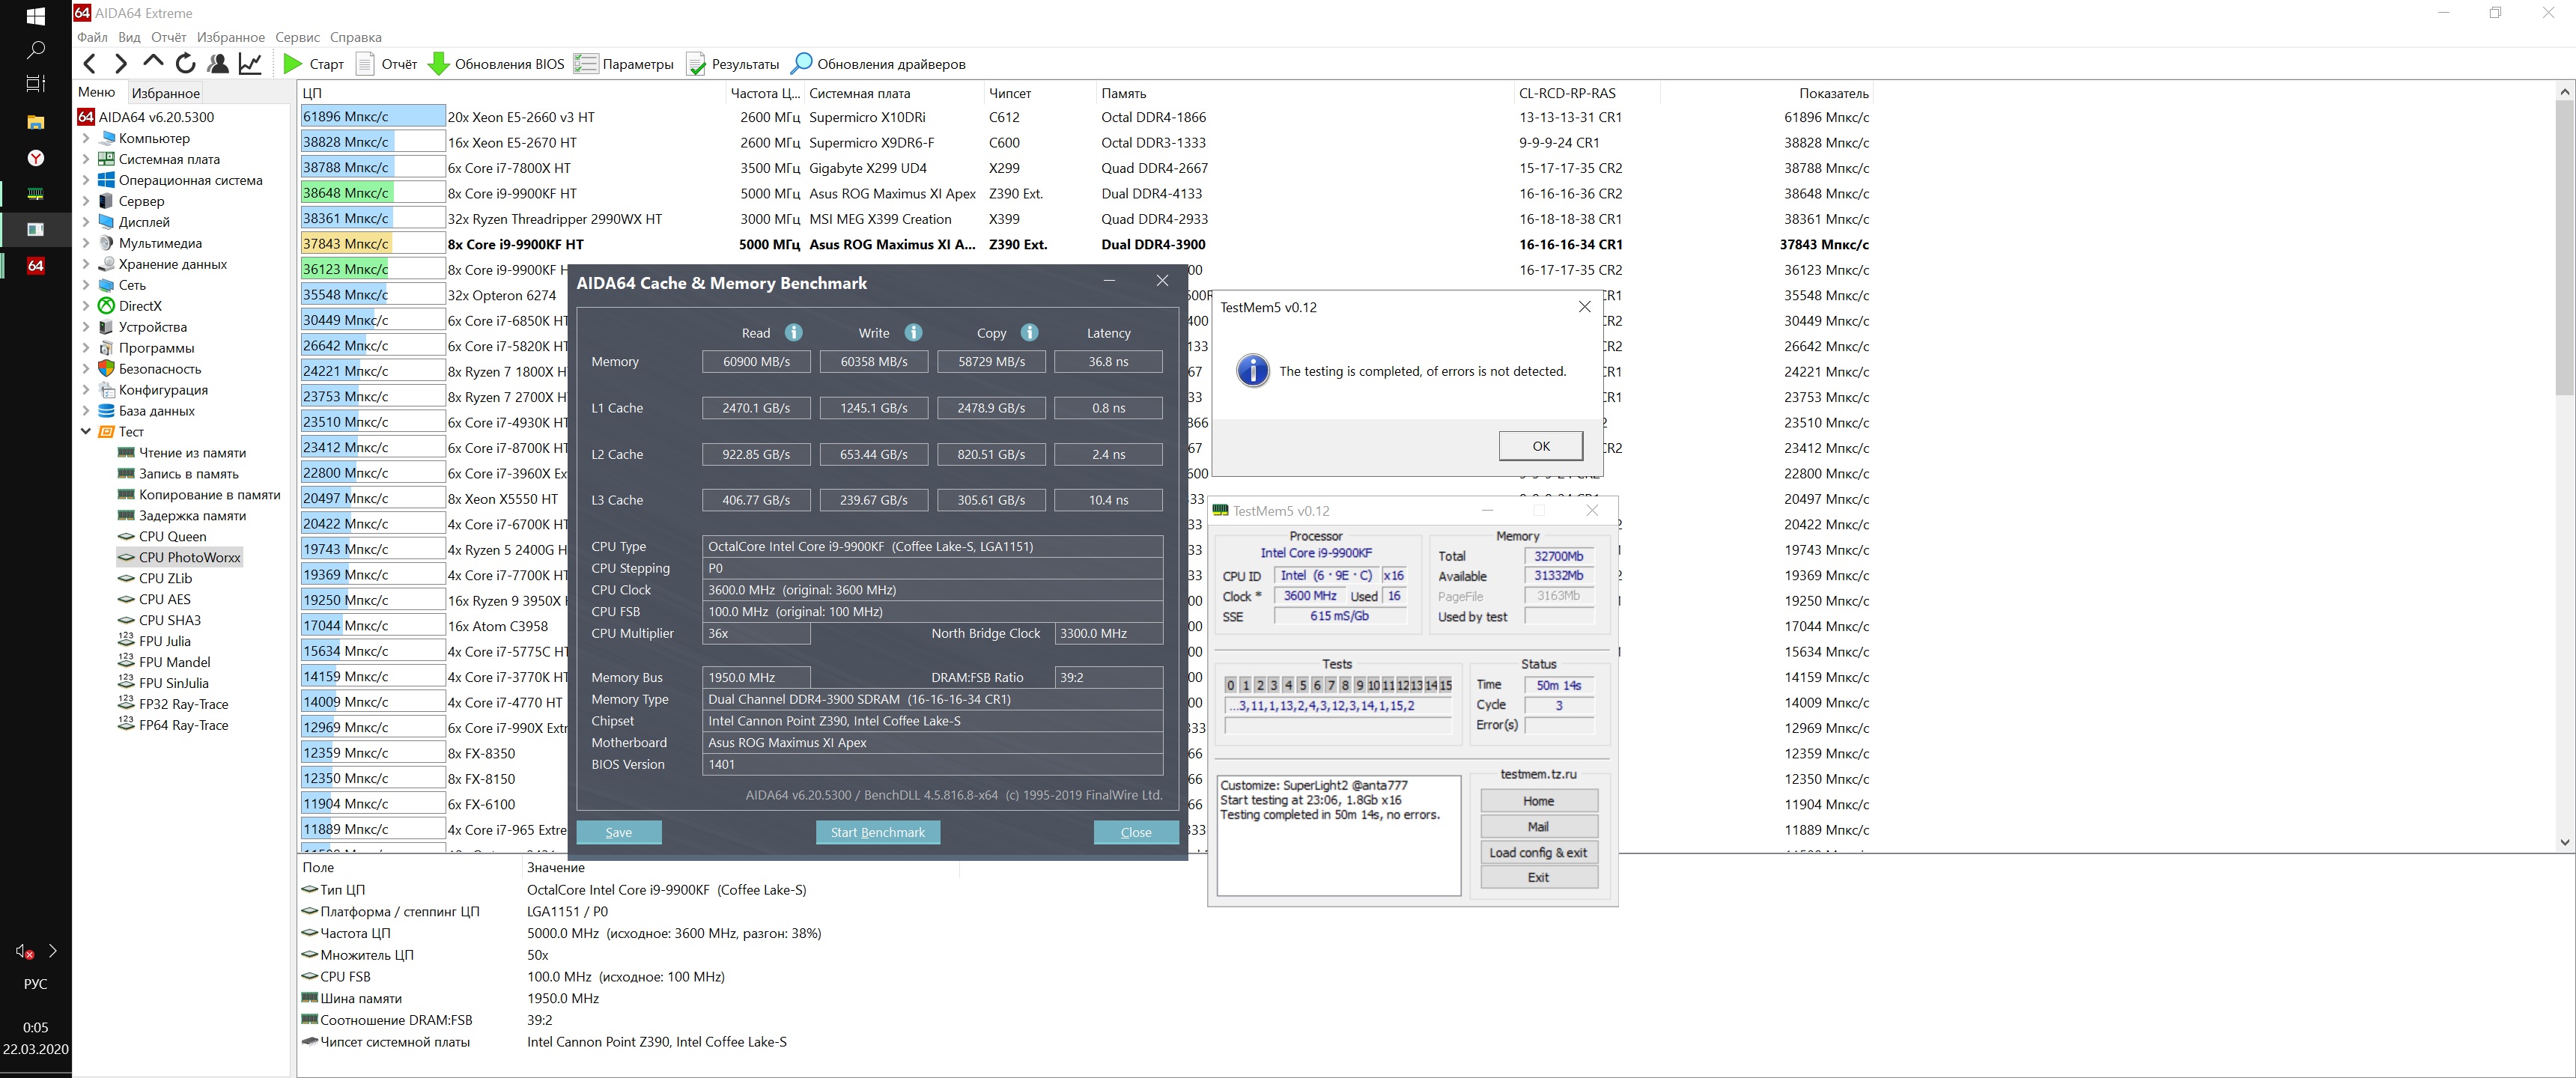2576x1078 pixels.
Task: Collapse the Тест tree node
Action: click(86, 432)
